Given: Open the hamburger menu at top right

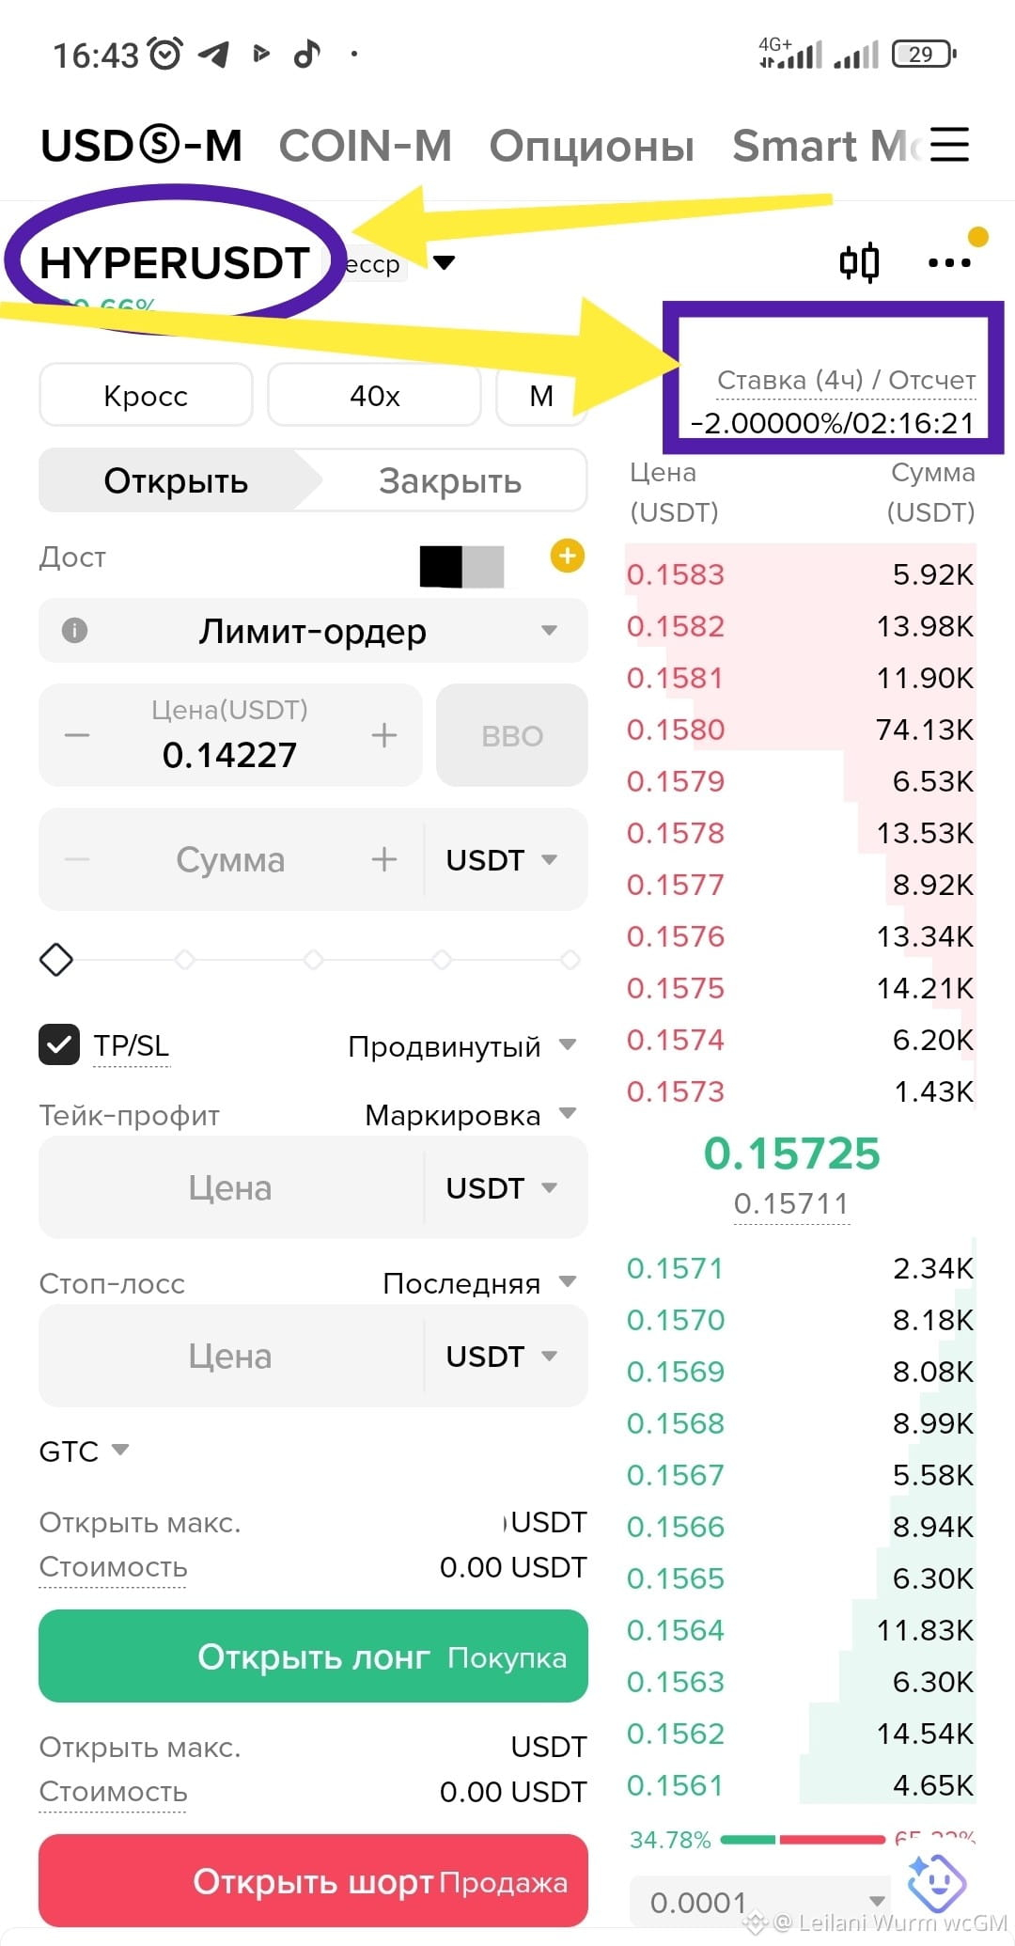Looking at the screenshot, I should click(949, 145).
